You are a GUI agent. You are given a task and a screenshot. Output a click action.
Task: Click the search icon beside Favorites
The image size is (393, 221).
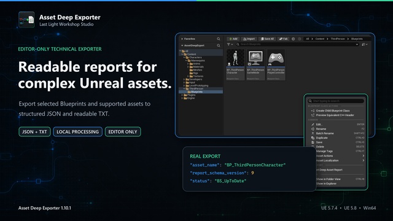[219, 39]
